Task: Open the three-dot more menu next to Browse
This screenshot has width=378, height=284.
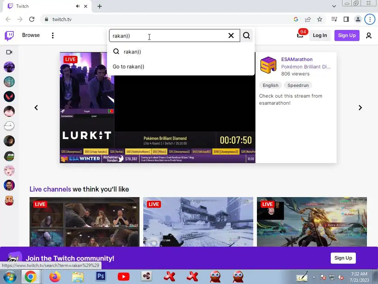Action: [52, 35]
